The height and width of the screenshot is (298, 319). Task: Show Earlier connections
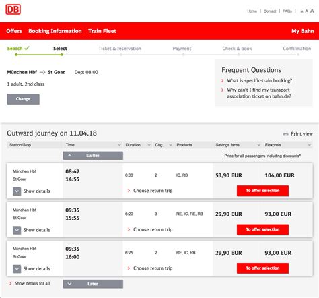coord(93,156)
